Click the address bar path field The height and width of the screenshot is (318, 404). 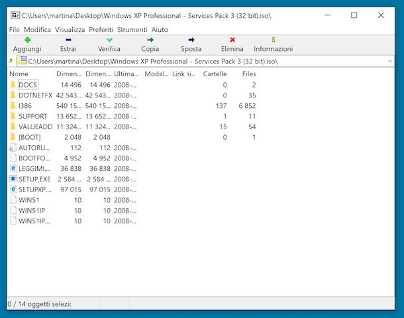click(205, 62)
